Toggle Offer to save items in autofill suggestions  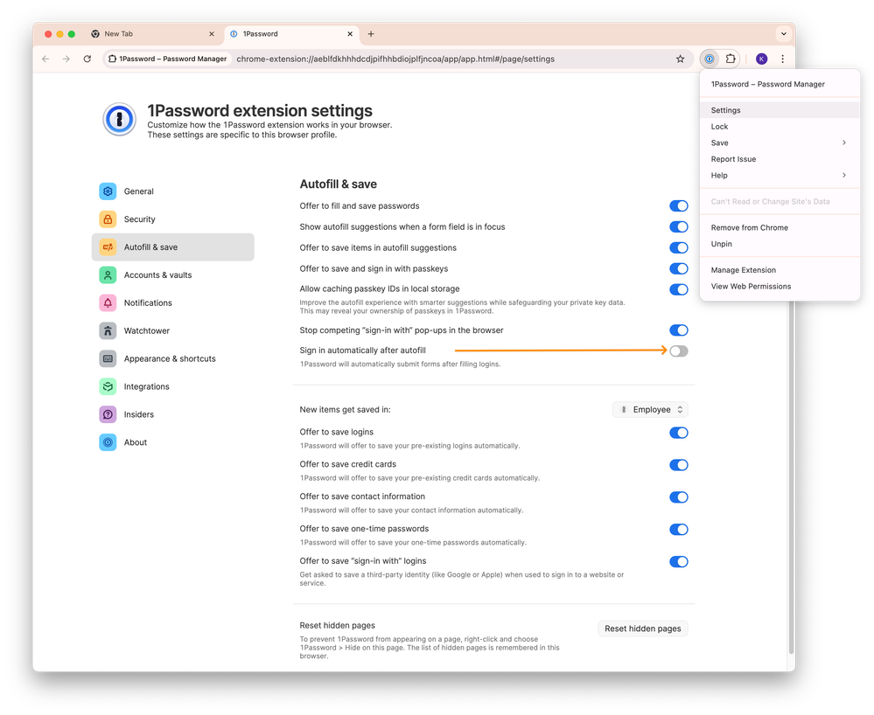(678, 247)
